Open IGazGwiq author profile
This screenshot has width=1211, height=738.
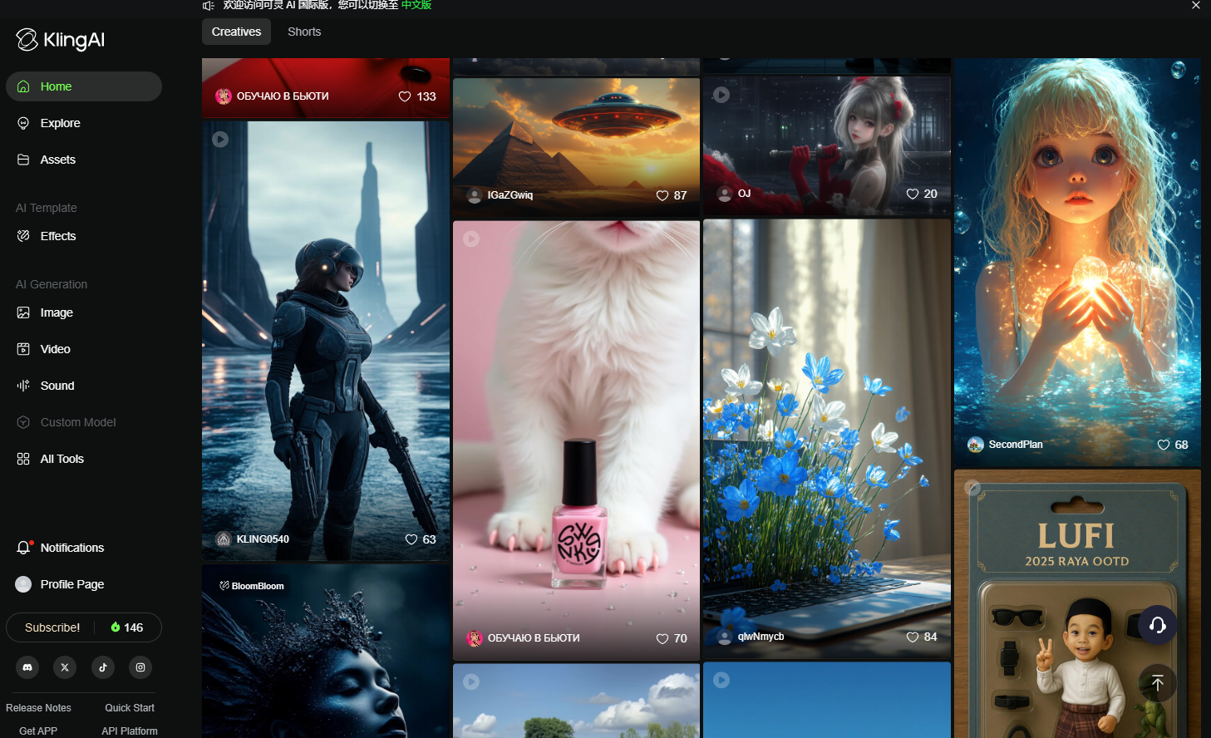tap(500, 195)
